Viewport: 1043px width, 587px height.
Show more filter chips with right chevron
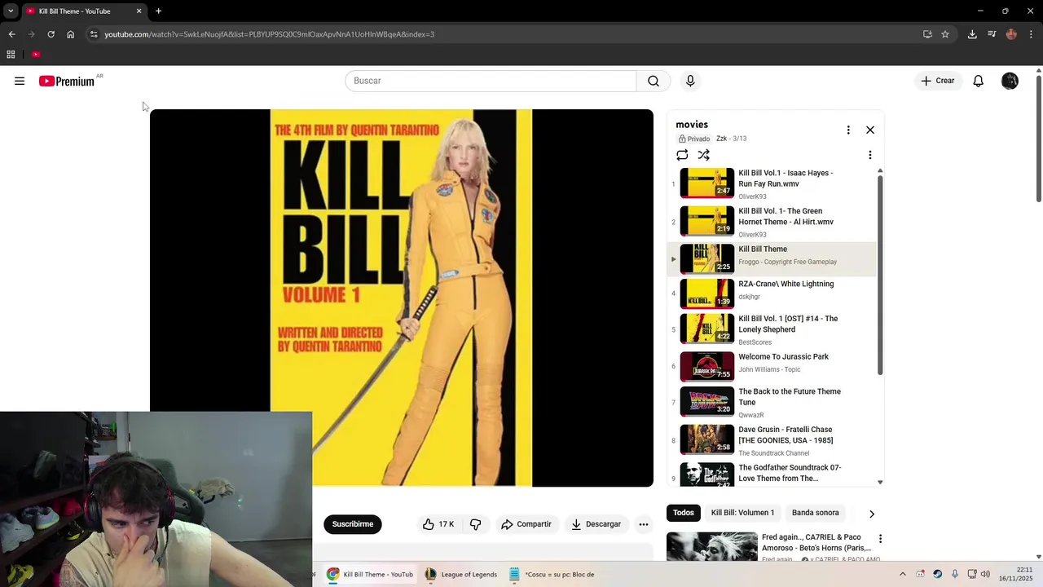pos(872,514)
